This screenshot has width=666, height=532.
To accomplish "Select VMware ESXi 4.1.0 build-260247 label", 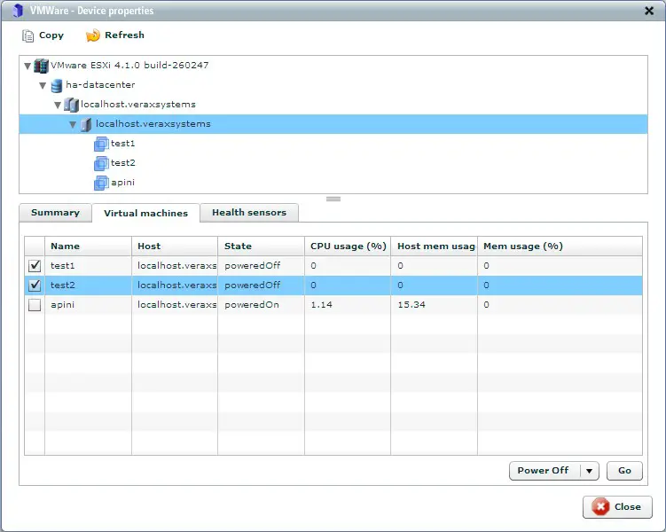I will tap(129, 66).
